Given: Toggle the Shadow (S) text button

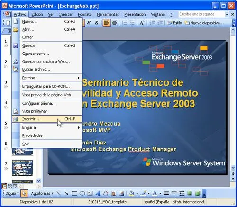Looking at the screenshot, I should click(96, 23).
